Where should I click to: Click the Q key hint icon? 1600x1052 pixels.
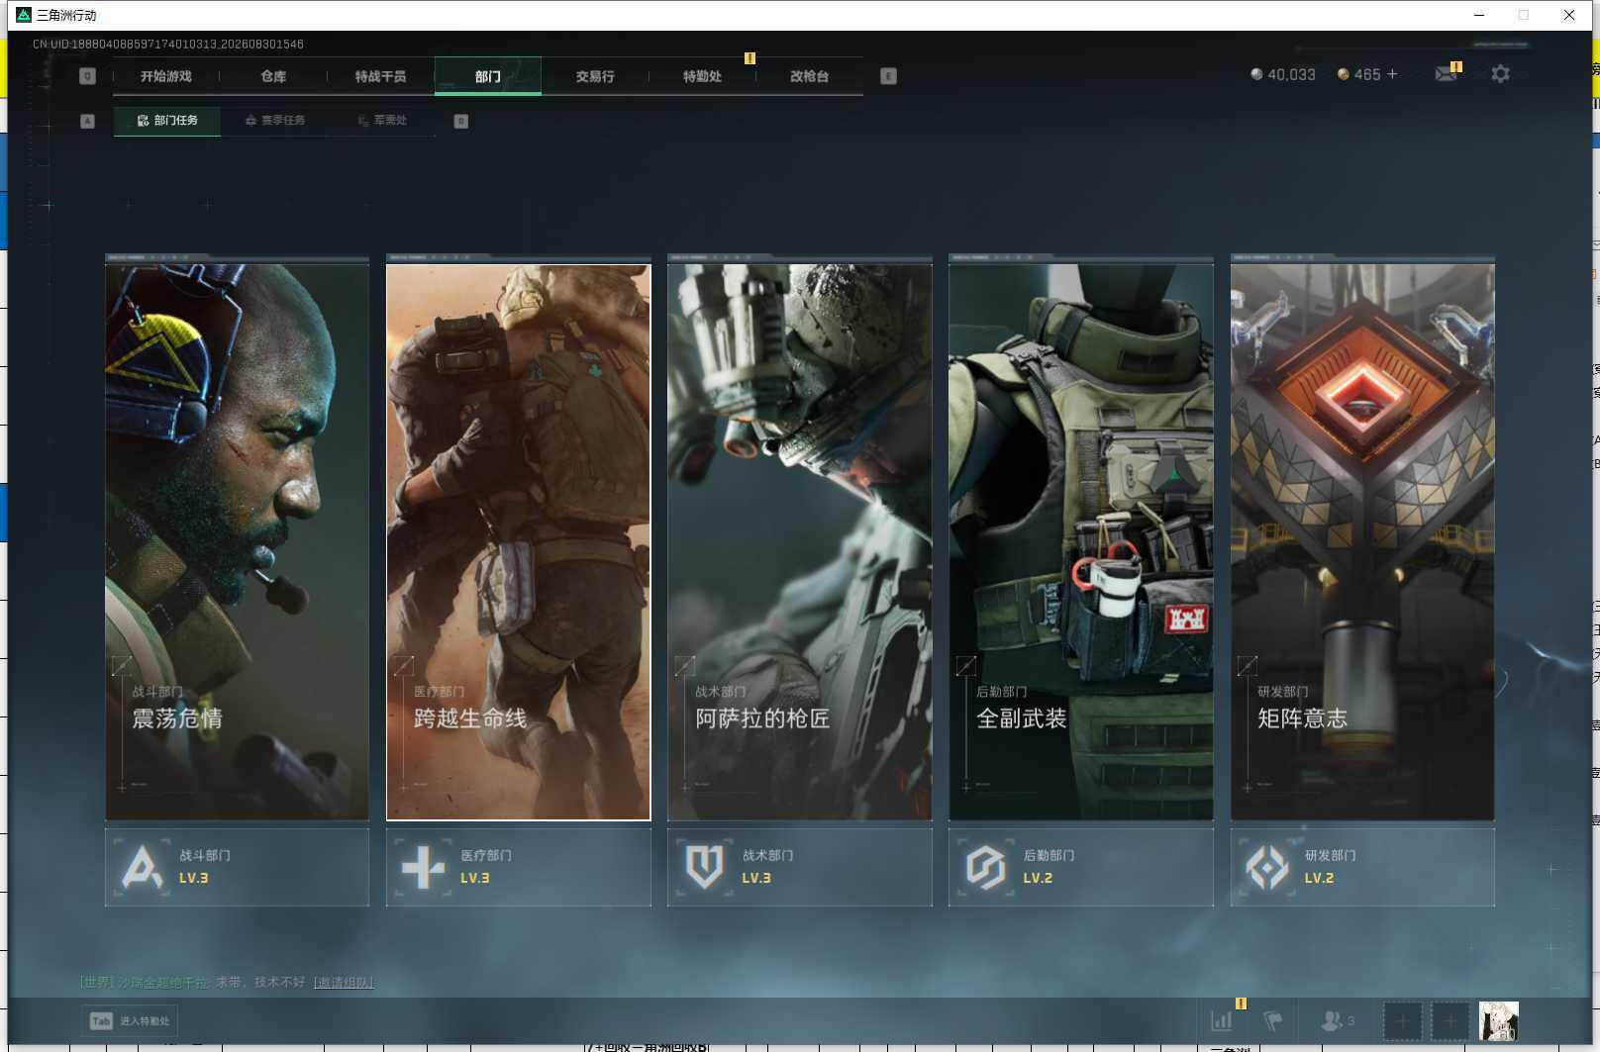click(x=87, y=76)
